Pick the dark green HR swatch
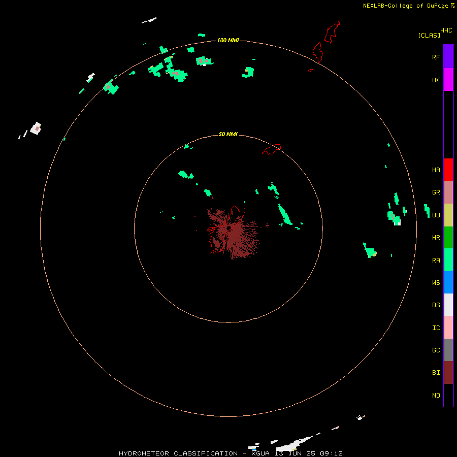This screenshot has width=457, height=457. (x=448, y=238)
